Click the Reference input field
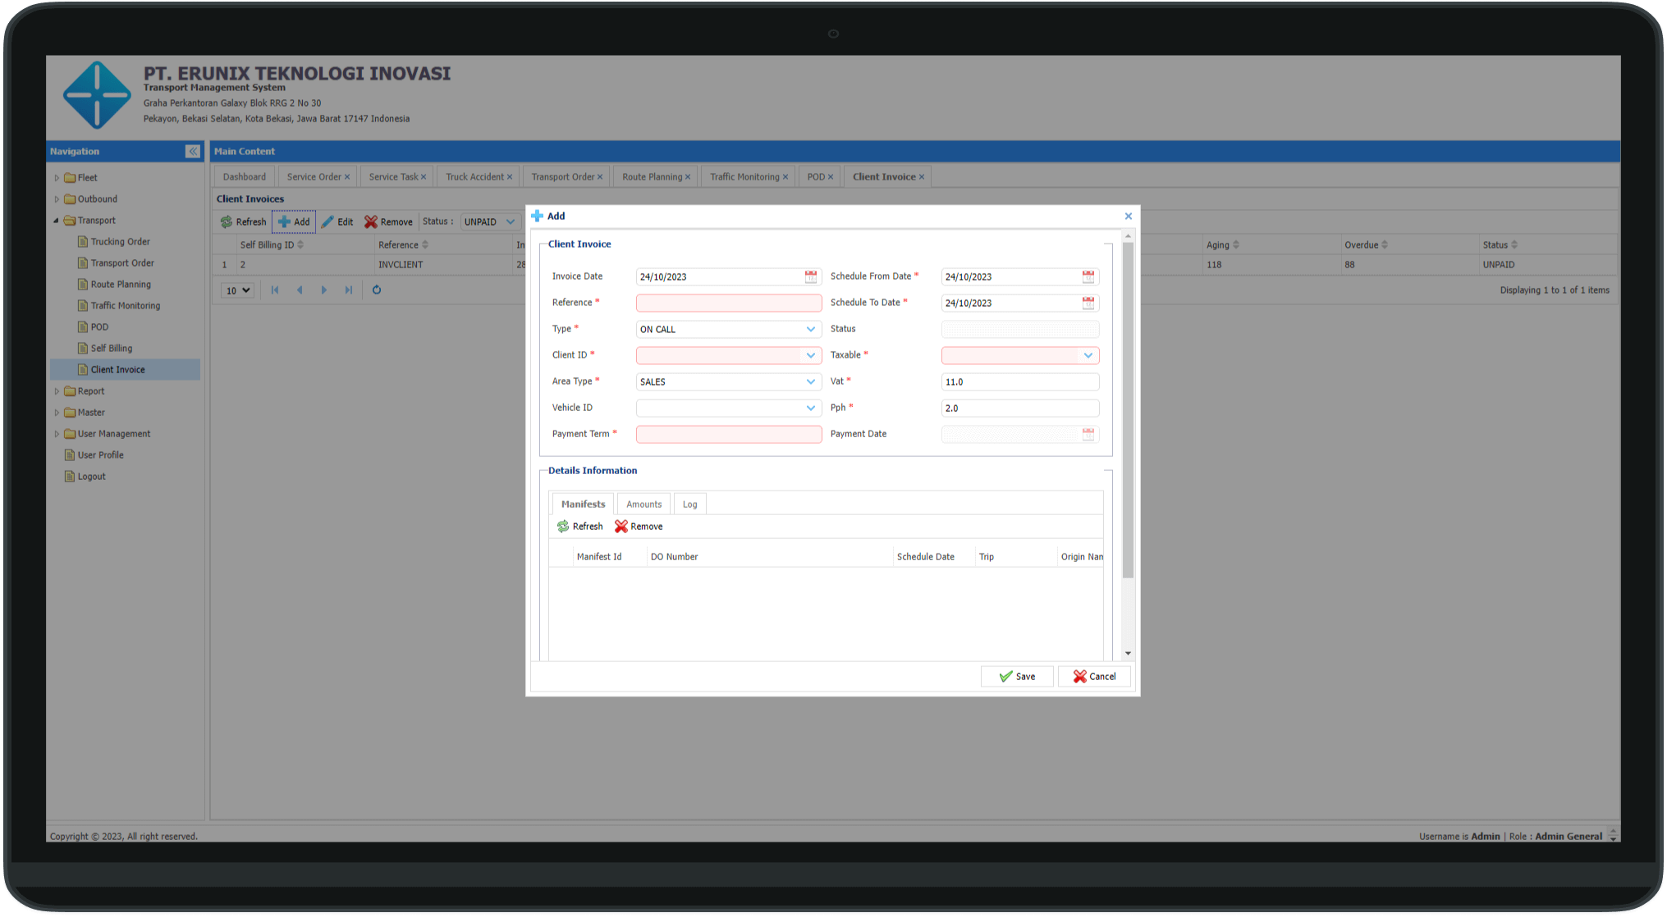 (729, 303)
